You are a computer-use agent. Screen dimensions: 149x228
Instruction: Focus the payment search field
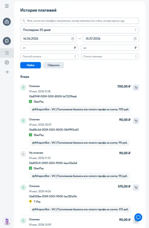click(80, 21)
